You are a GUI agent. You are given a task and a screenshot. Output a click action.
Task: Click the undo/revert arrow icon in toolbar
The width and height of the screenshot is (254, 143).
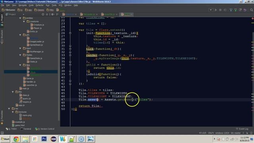245,10
